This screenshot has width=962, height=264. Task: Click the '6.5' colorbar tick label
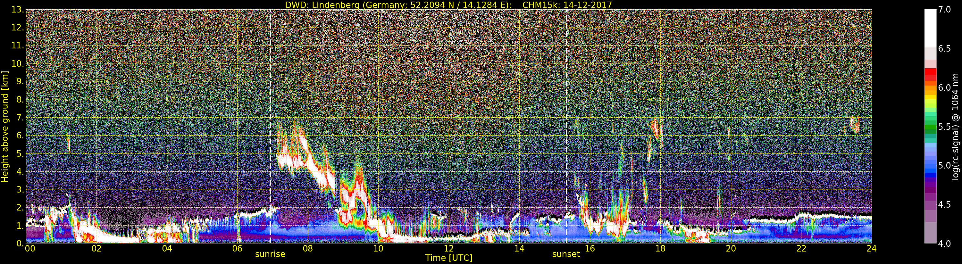pyautogui.click(x=945, y=49)
